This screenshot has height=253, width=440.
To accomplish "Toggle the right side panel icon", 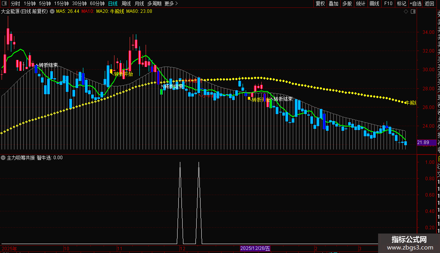I will tap(413, 12).
